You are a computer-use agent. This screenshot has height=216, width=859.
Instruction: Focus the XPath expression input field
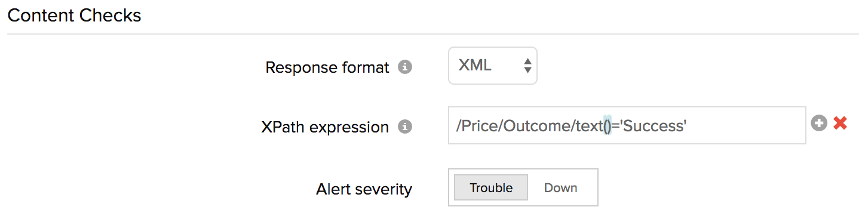click(627, 125)
